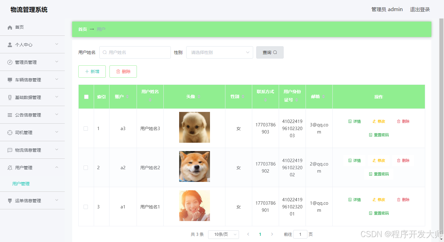Click the magnifier icon in 用户姓名 search field
The width and height of the screenshot is (444, 242).
point(105,52)
